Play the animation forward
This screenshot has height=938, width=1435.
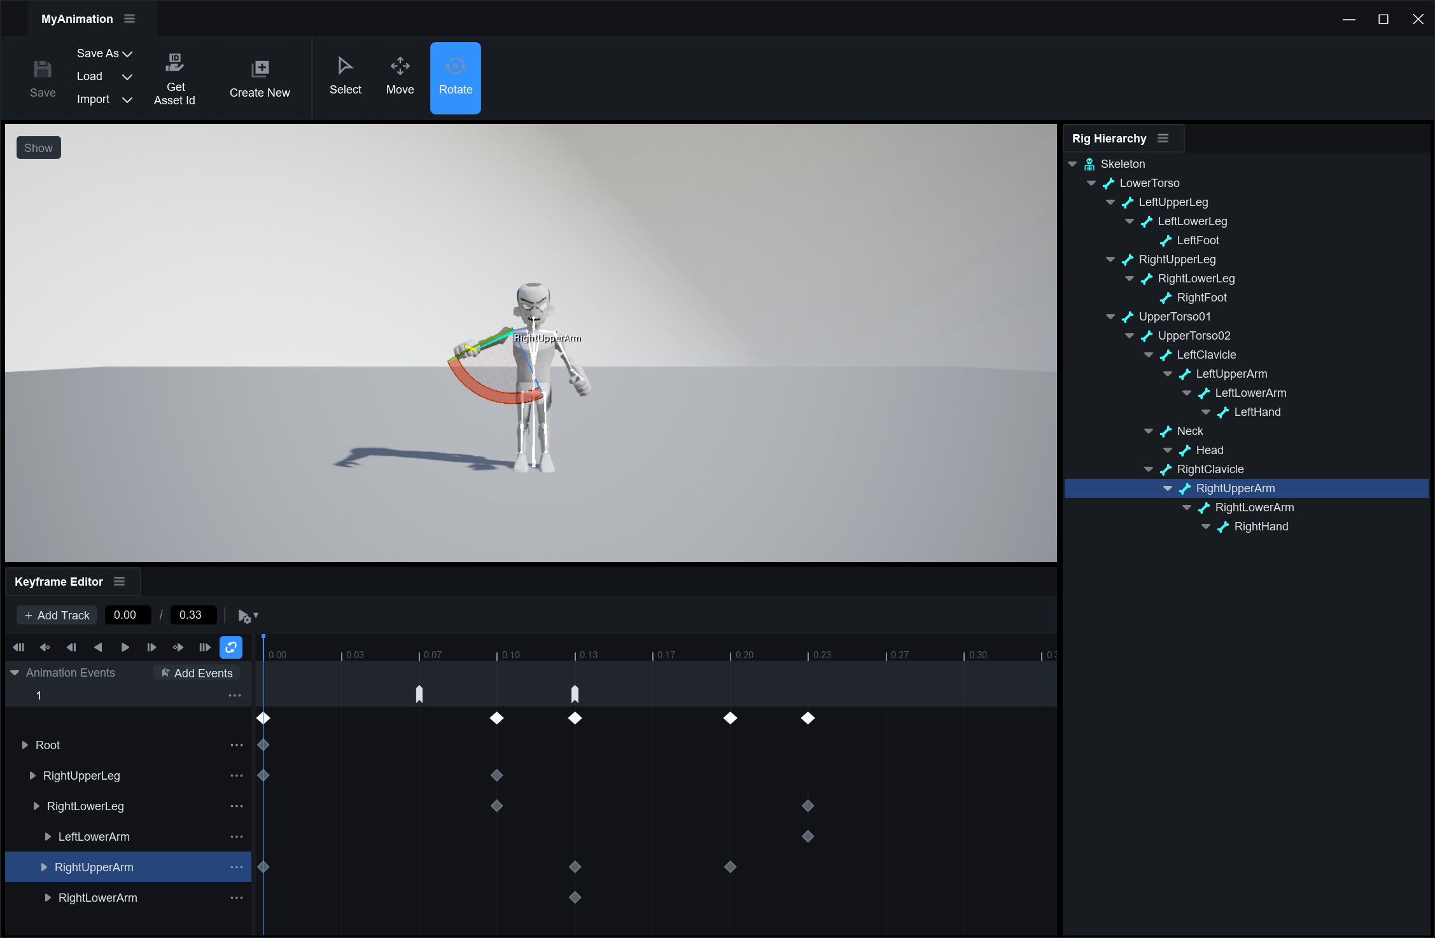coord(125,647)
